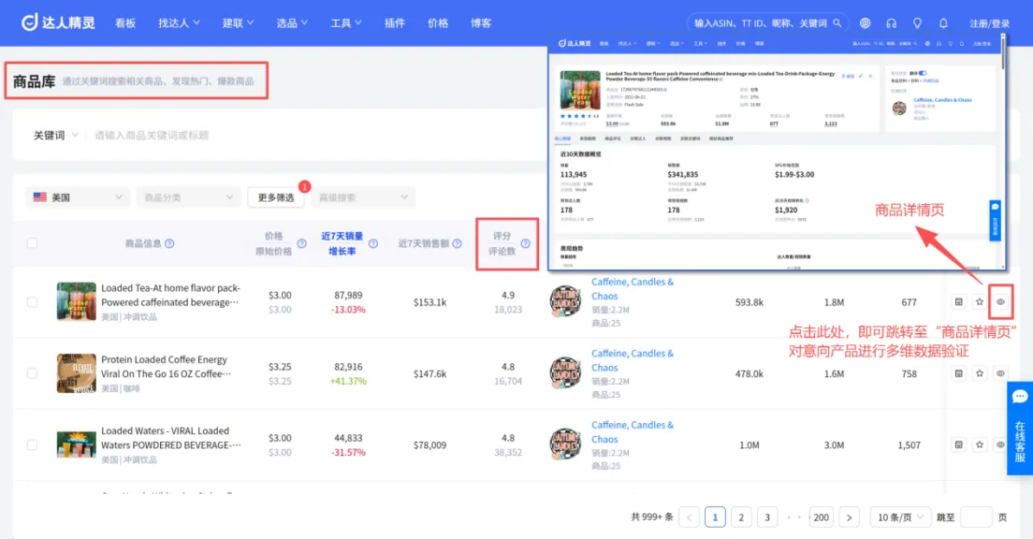Click the location pin icon in the navbar
1033x539 pixels.
tap(918, 22)
